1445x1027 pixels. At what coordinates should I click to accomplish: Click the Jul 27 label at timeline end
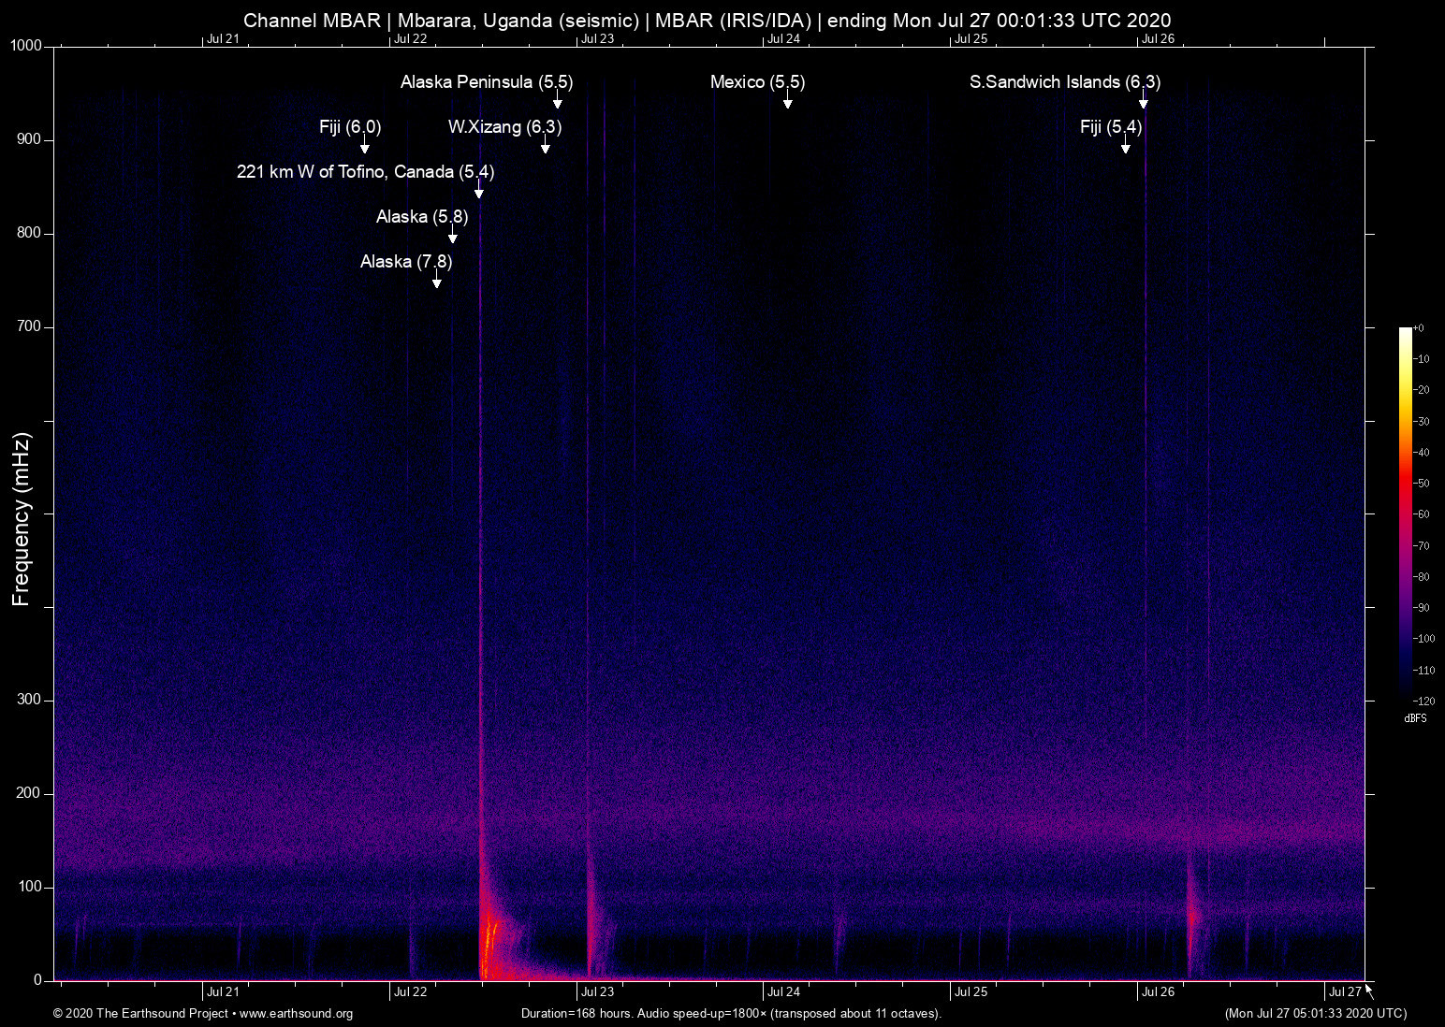click(1344, 991)
